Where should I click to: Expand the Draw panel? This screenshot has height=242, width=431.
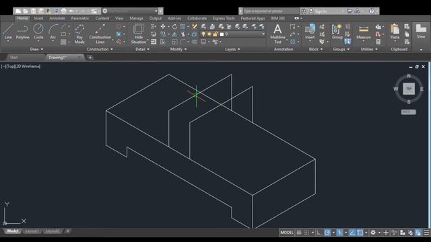pyautogui.click(x=36, y=49)
